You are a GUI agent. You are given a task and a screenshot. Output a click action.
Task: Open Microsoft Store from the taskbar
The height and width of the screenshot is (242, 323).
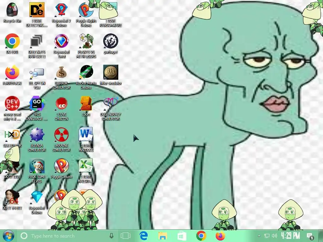tap(182, 236)
